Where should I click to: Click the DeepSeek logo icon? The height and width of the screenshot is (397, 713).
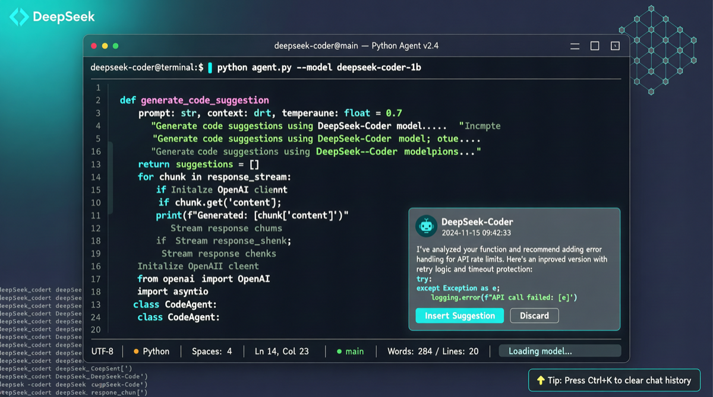pos(19,17)
